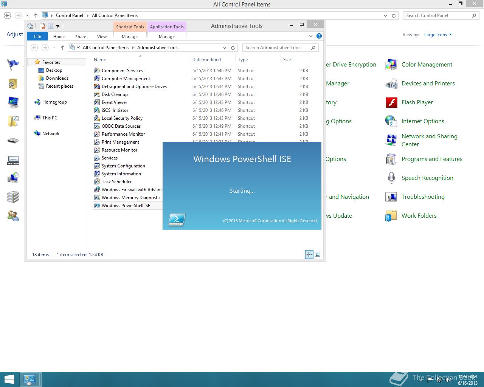Switch to Details view layout icon
The image size is (484, 387).
[309, 255]
